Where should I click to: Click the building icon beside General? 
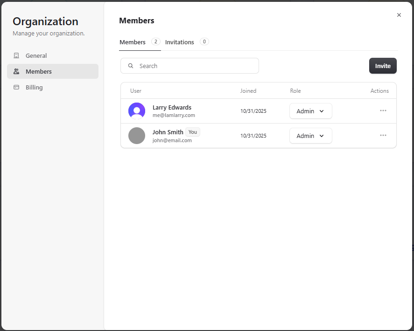16,55
